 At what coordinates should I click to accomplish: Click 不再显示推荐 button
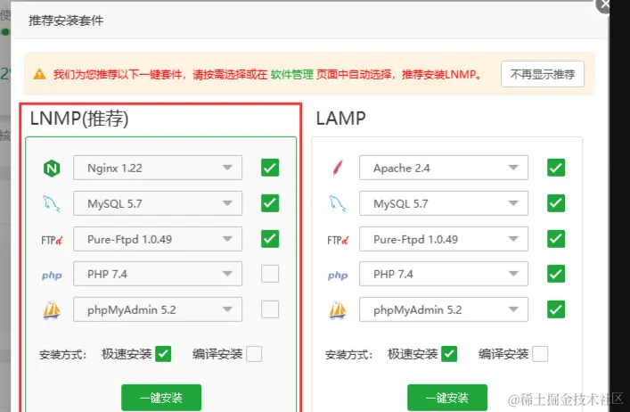pos(543,74)
